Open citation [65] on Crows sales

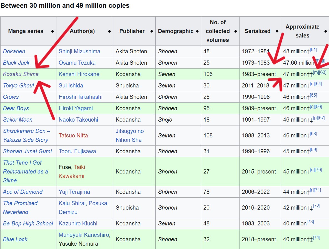[x=313, y=95]
